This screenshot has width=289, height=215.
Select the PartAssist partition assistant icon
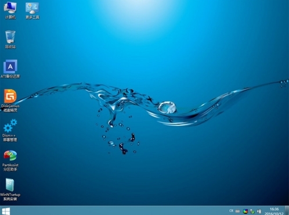tap(10, 160)
